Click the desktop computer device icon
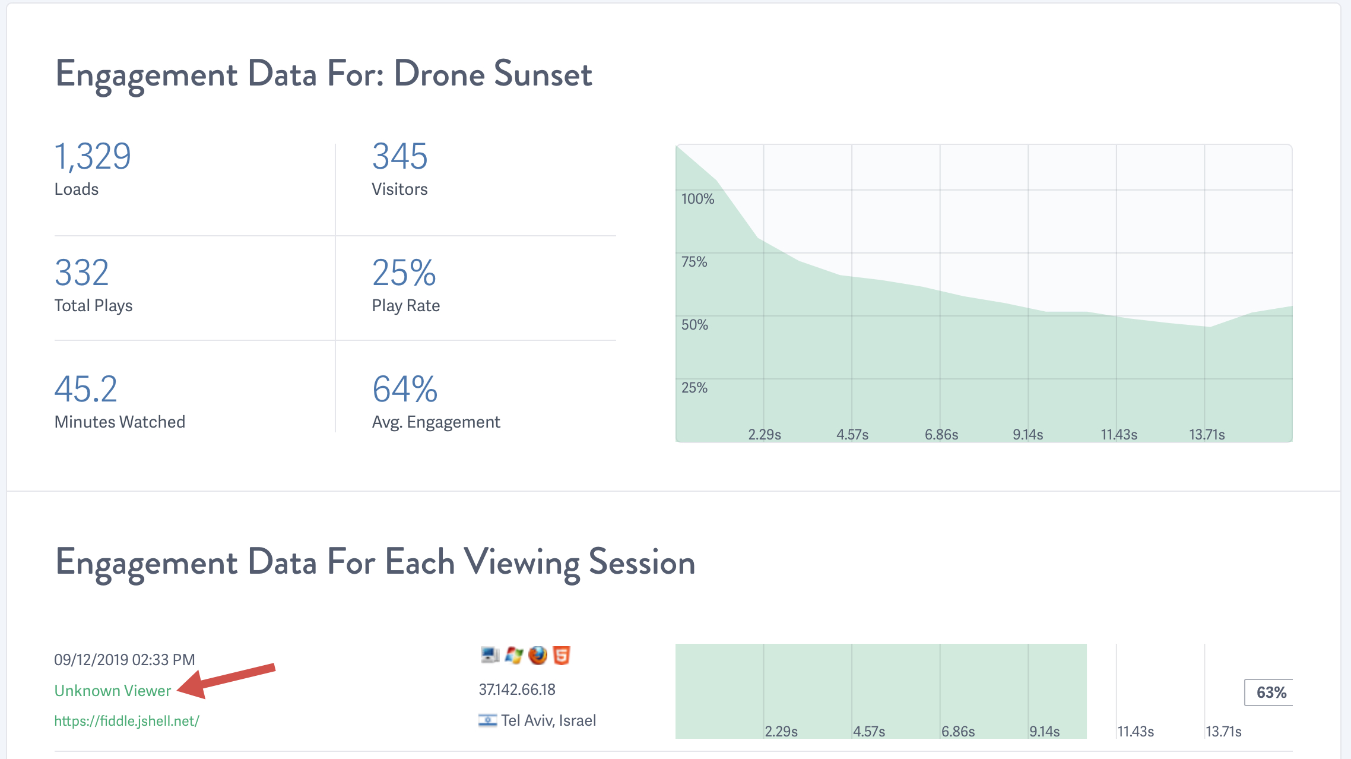The width and height of the screenshot is (1351, 759). click(490, 655)
